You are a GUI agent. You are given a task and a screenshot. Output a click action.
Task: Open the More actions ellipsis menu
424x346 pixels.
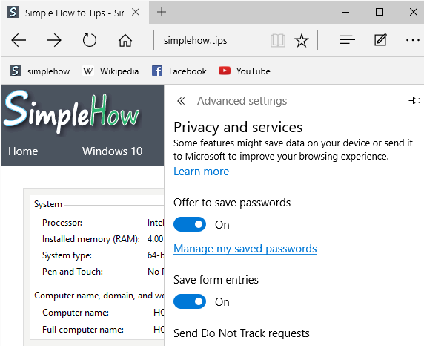(413, 40)
